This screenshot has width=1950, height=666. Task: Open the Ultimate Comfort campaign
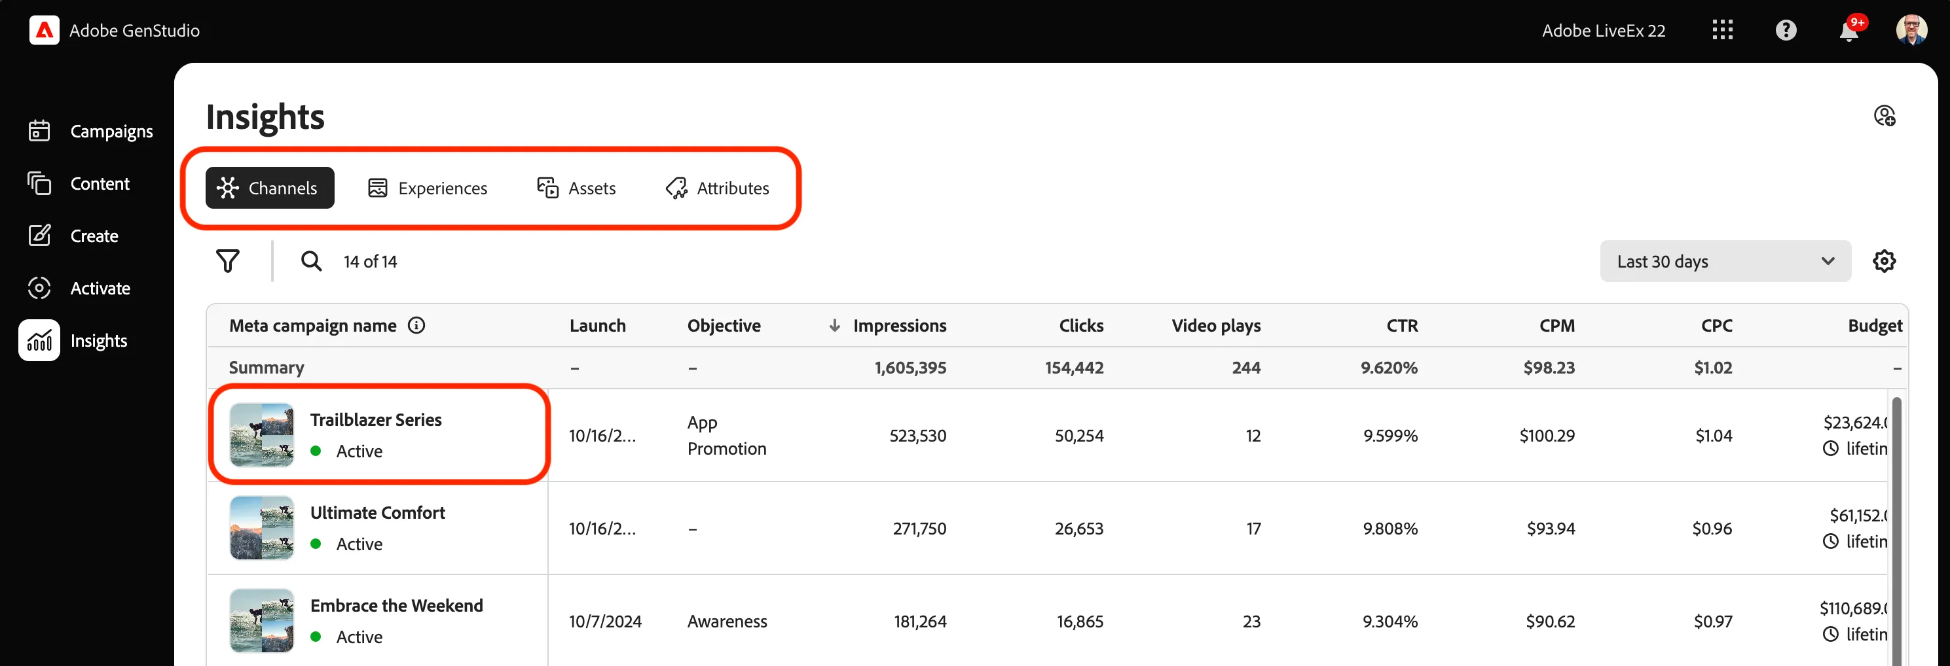[x=377, y=512]
